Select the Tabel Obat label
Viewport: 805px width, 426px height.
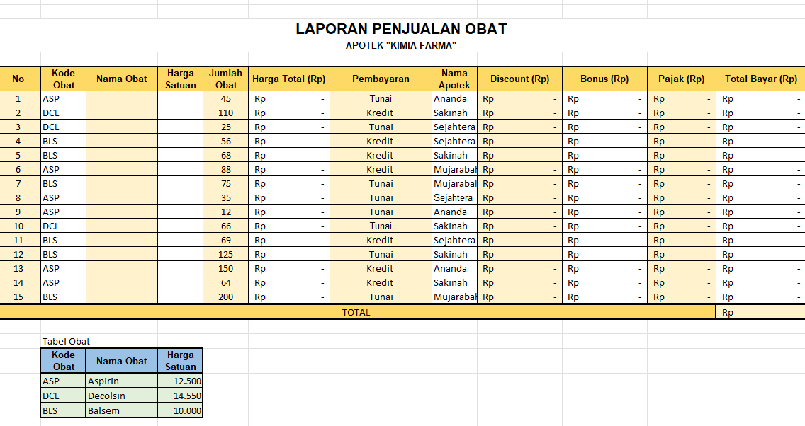click(x=66, y=341)
